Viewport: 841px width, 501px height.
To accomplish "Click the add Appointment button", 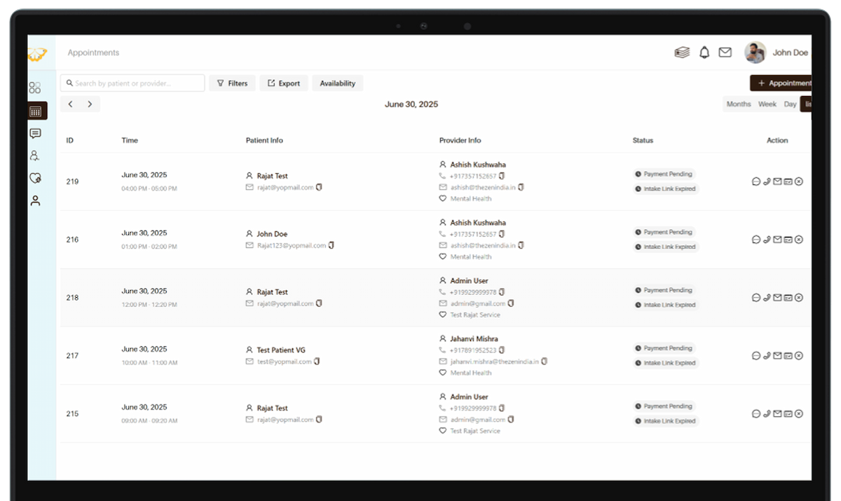I will coord(782,83).
